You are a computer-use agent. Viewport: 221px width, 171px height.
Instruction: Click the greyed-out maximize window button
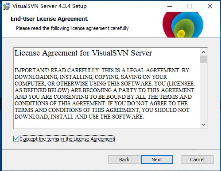(190, 6)
